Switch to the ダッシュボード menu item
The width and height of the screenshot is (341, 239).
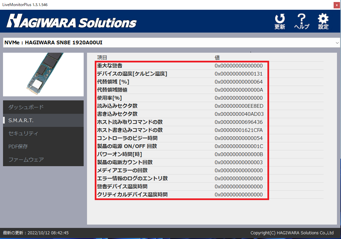coord(43,107)
